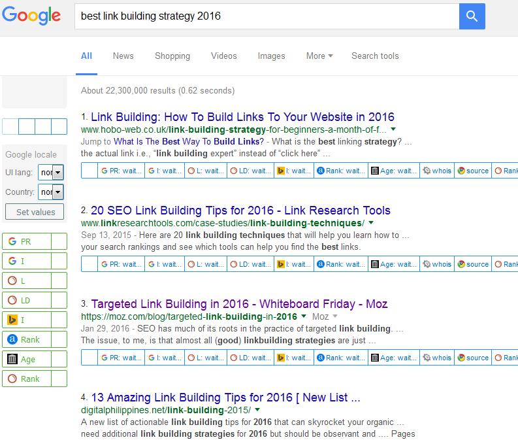The width and height of the screenshot is (518, 442).
Task: Click the Set values button
Action: click(35, 212)
